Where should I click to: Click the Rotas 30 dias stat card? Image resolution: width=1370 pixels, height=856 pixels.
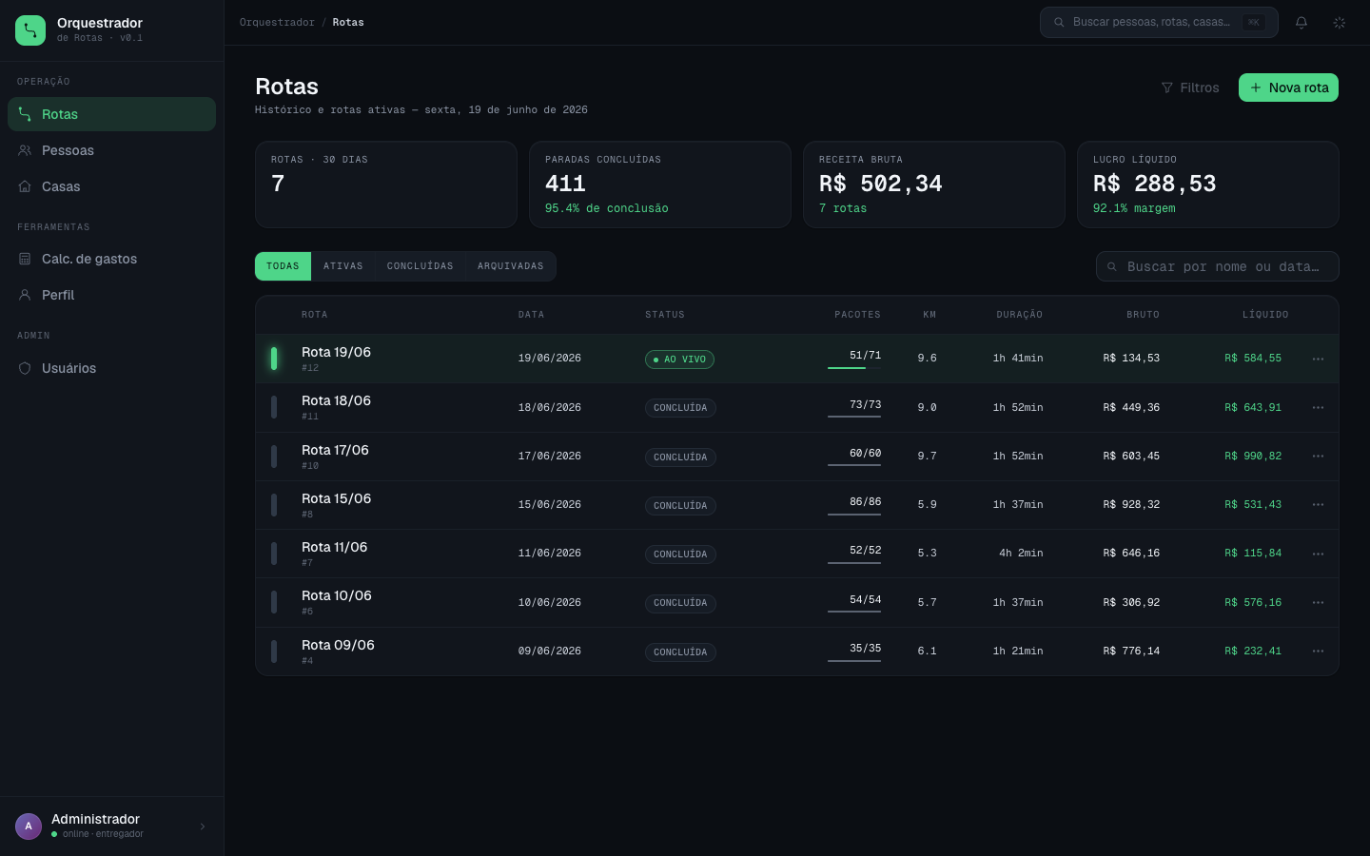386,185
